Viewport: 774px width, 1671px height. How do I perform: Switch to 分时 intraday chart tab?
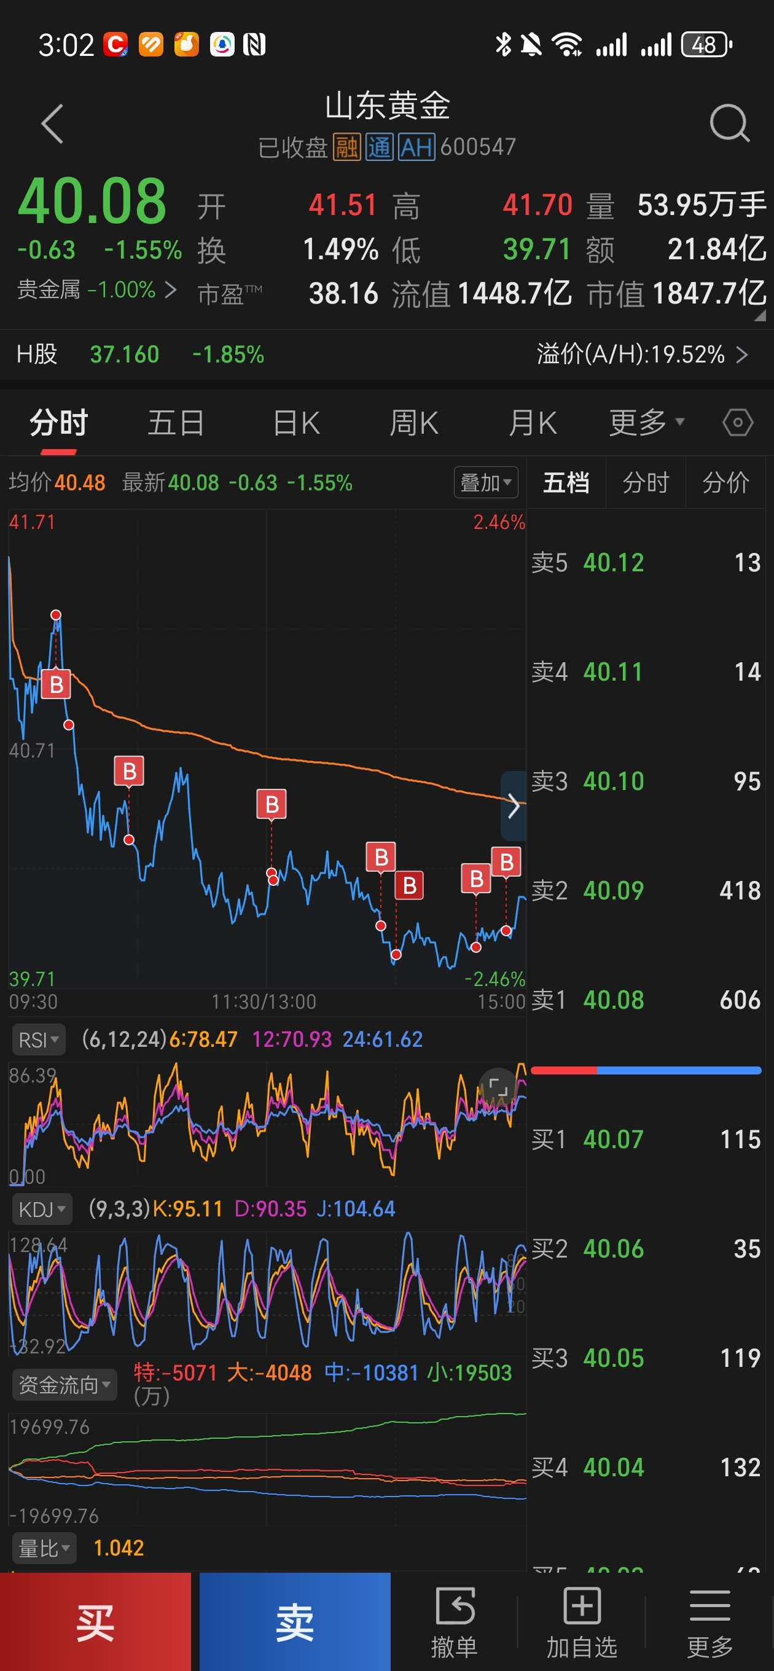pos(58,423)
